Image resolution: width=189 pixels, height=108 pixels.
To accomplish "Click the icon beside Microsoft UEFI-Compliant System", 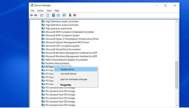I will 43,46.
